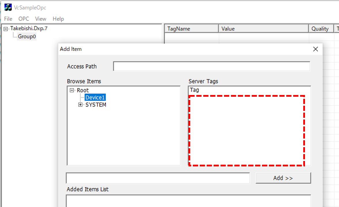Click the Quality column header

point(321,29)
